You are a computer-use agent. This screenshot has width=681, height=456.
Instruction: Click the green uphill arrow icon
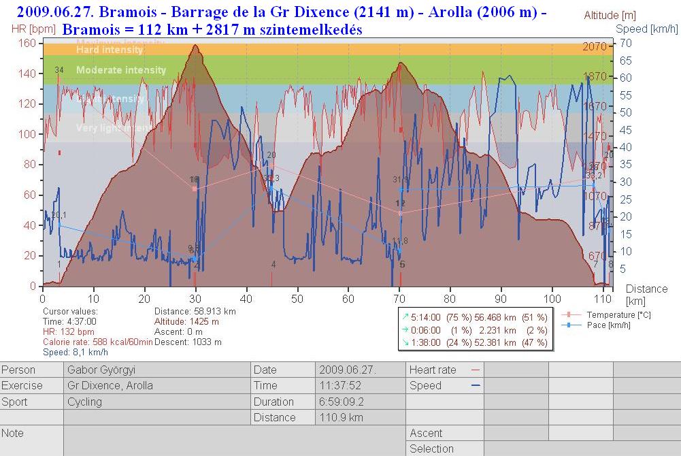405,316
